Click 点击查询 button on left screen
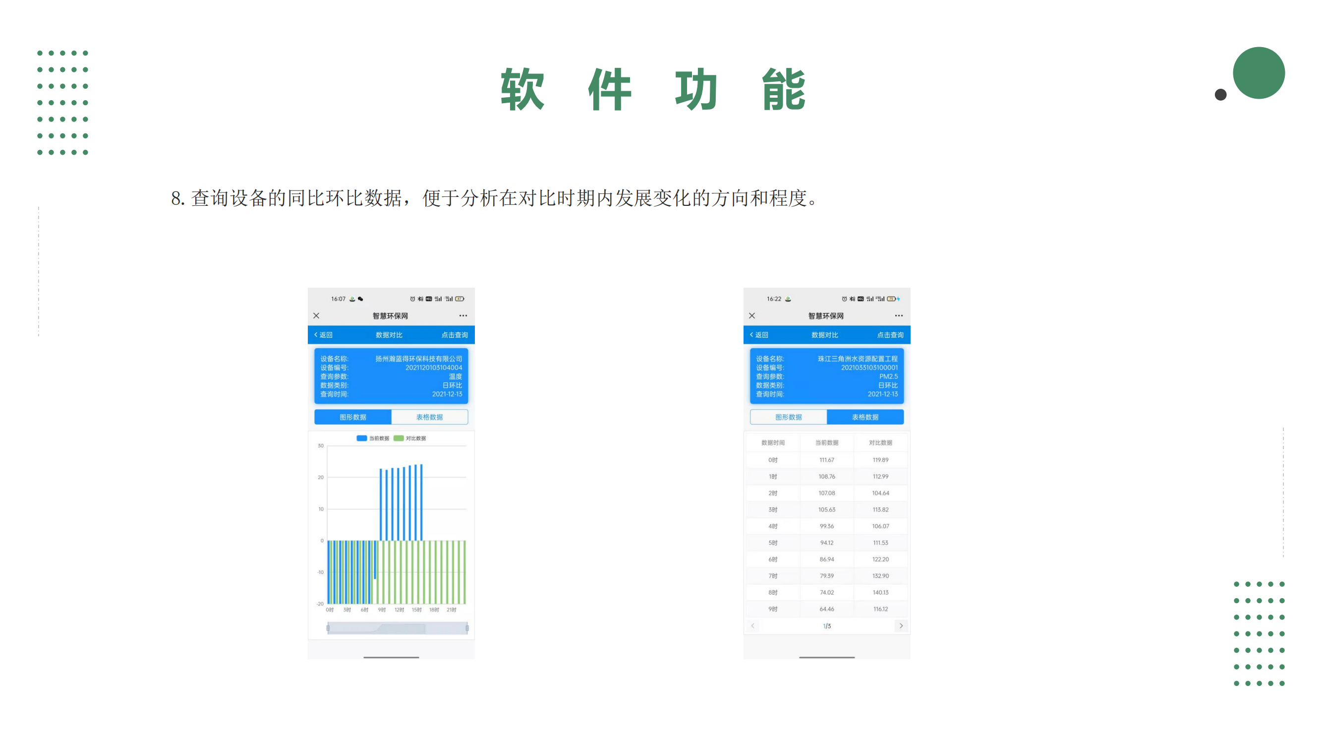 click(x=453, y=334)
